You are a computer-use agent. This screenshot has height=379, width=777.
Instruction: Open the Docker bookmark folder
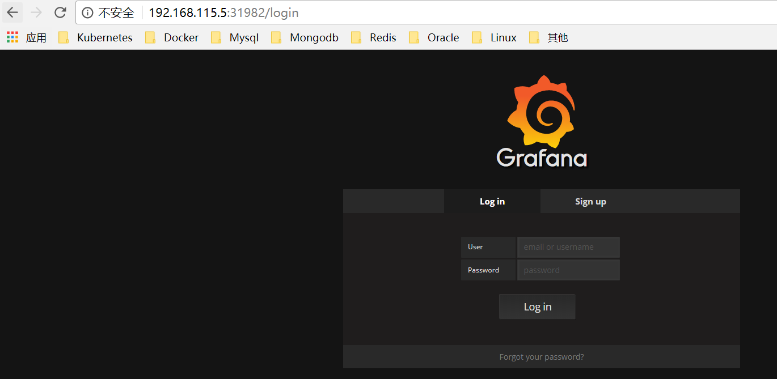tap(172, 37)
